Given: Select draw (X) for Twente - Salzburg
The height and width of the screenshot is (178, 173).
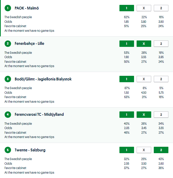Looking at the screenshot, I should pyautogui.click(x=144, y=150).
